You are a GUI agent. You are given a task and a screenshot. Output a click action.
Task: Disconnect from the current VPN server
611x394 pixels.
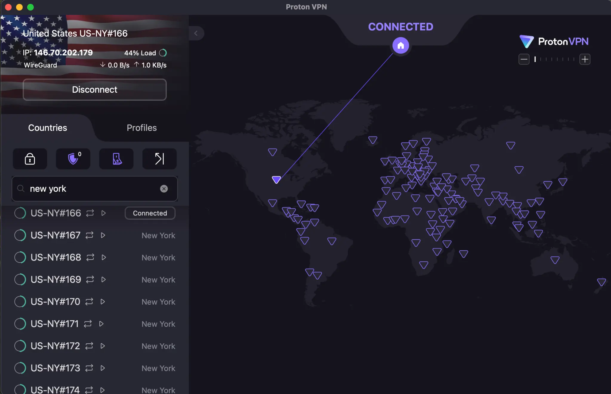click(94, 89)
